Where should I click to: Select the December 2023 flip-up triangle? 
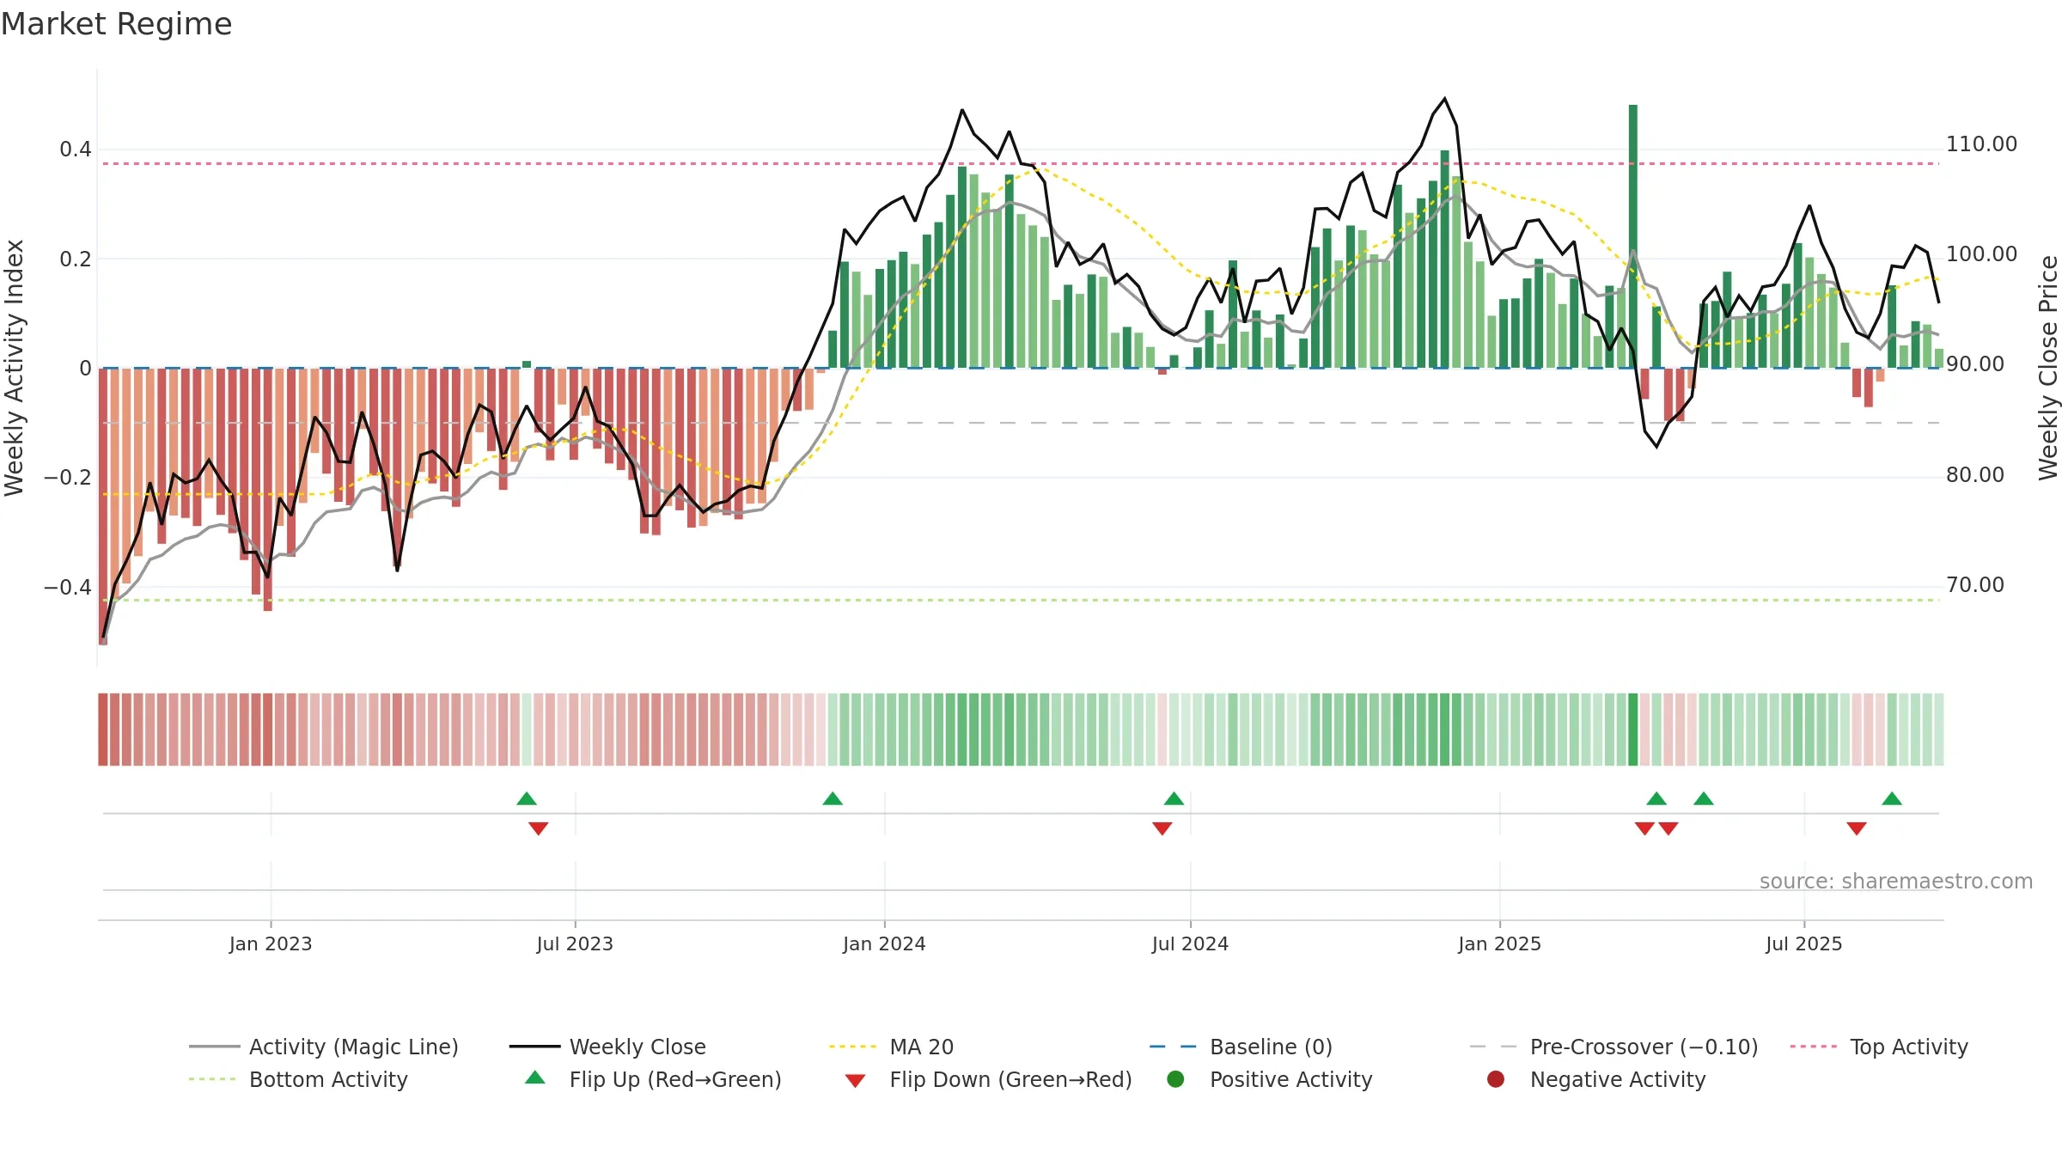tap(833, 799)
